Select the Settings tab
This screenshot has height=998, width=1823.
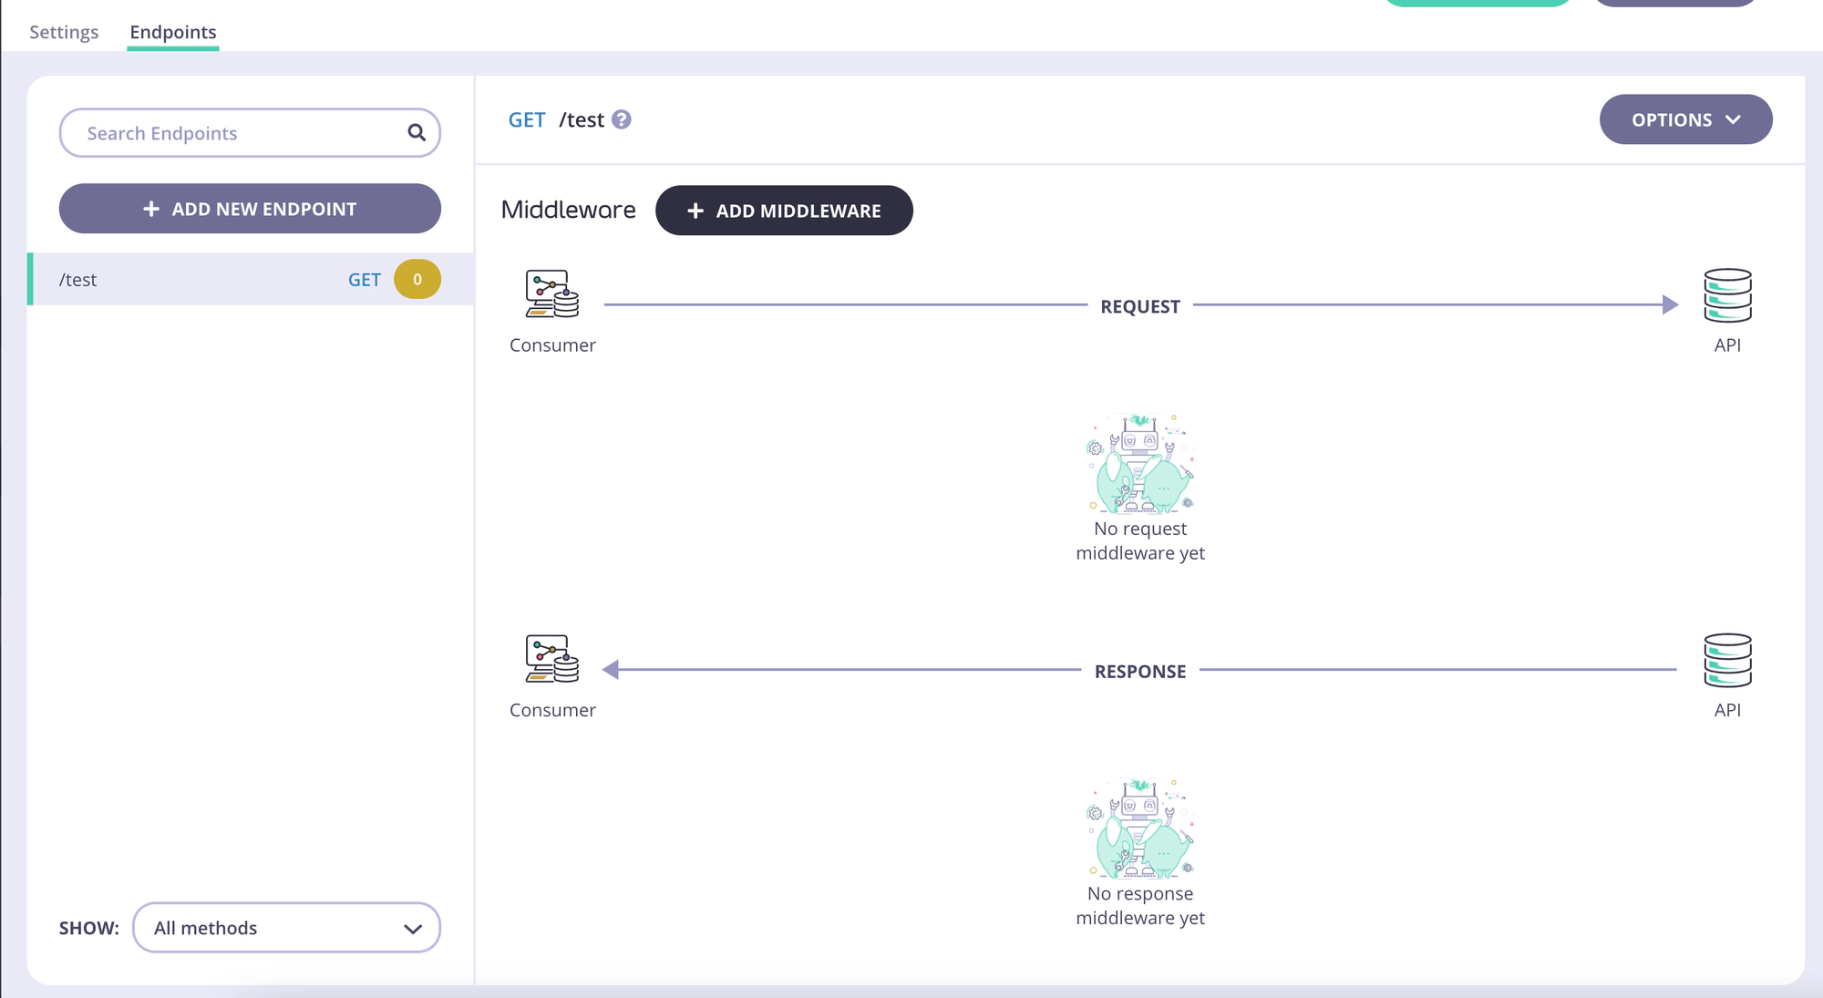[64, 32]
